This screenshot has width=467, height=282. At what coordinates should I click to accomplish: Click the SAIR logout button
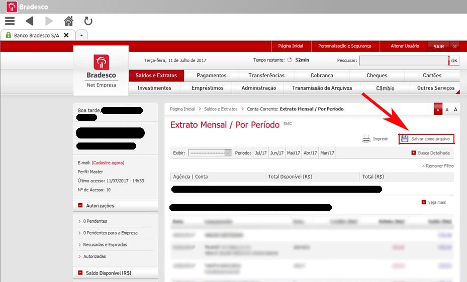pos(438,46)
